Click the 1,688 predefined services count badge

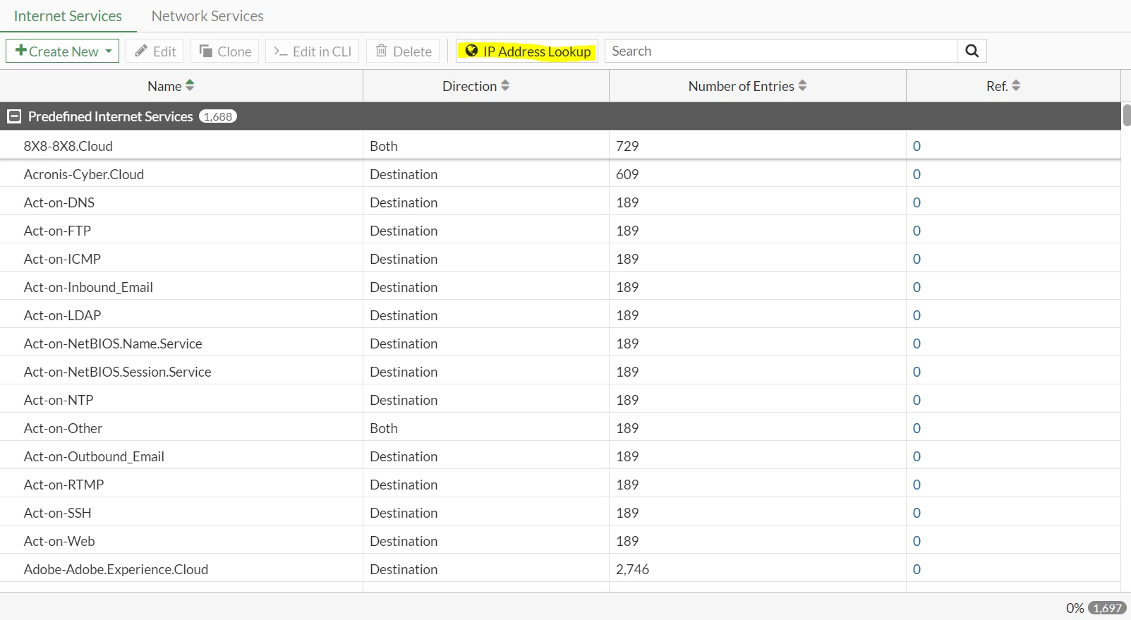point(218,116)
